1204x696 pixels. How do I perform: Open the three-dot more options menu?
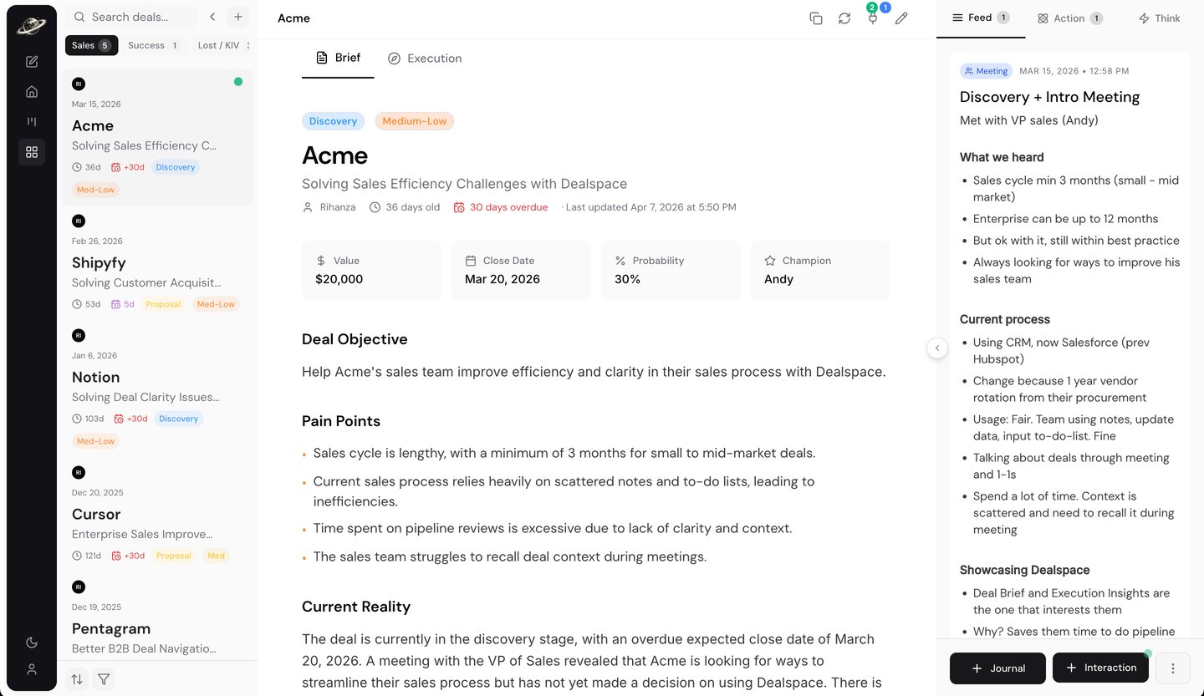click(x=1173, y=668)
